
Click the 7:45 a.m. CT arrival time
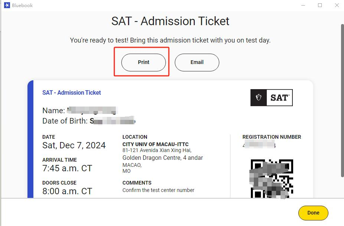point(67,168)
